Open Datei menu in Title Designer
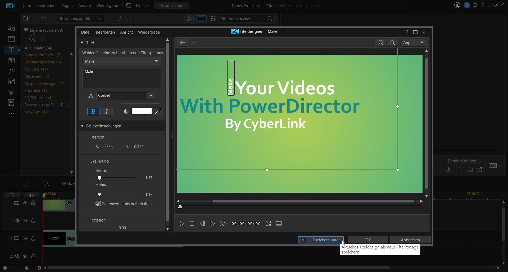This screenshot has height=272, width=508. pos(85,32)
